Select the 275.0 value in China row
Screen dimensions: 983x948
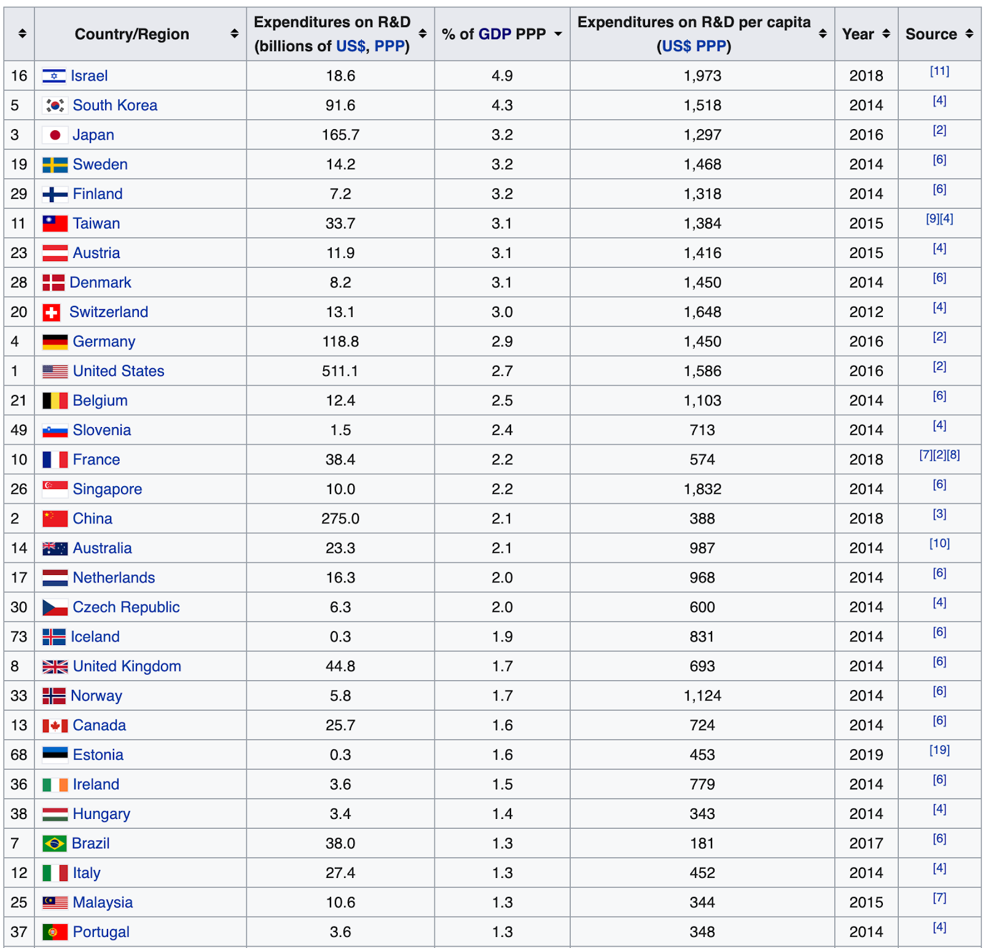pyautogui.click(x=340, y=519)
